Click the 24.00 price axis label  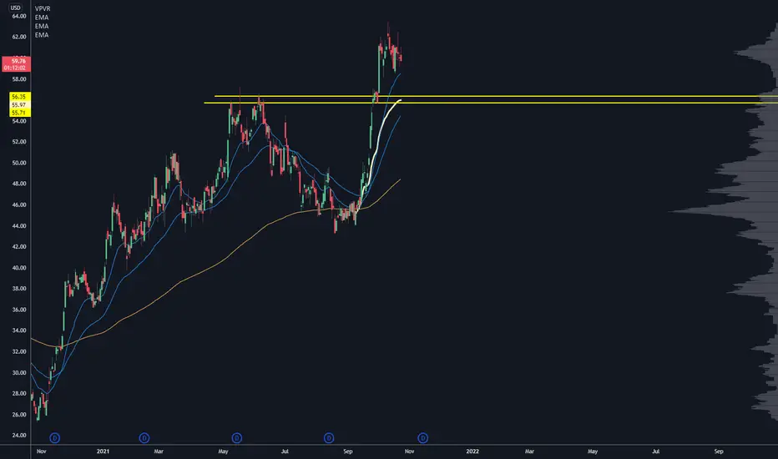coord(19,435)
